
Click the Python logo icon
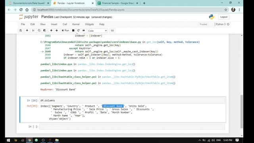[x=212, y=17]
